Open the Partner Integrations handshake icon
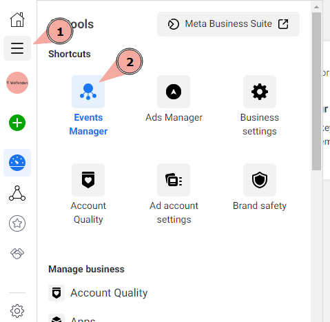The height and width of the screenshot is (322, 330). (17, 254)
